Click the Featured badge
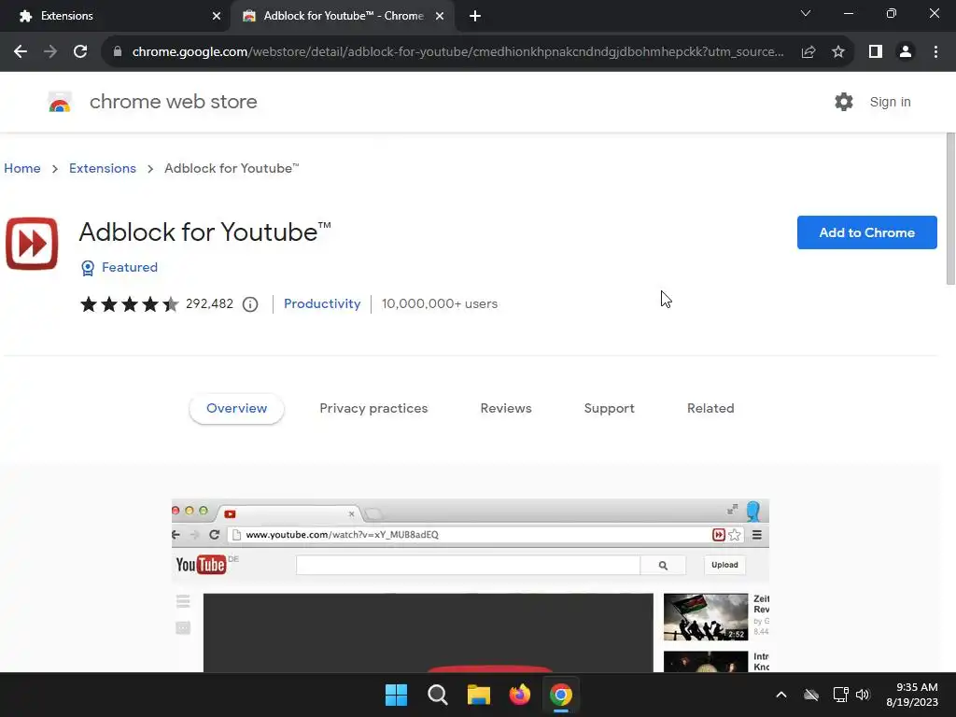956x717 pixels. click(119, 268)
